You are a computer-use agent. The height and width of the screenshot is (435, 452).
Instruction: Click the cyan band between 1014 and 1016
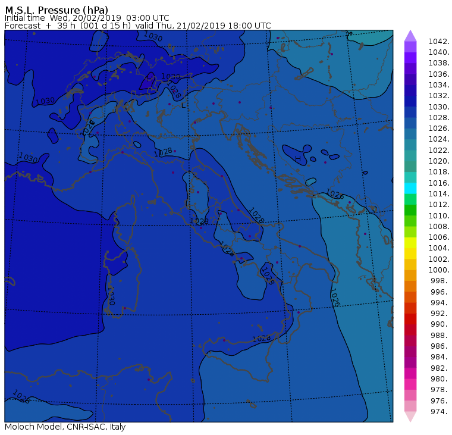pos(410,189)
